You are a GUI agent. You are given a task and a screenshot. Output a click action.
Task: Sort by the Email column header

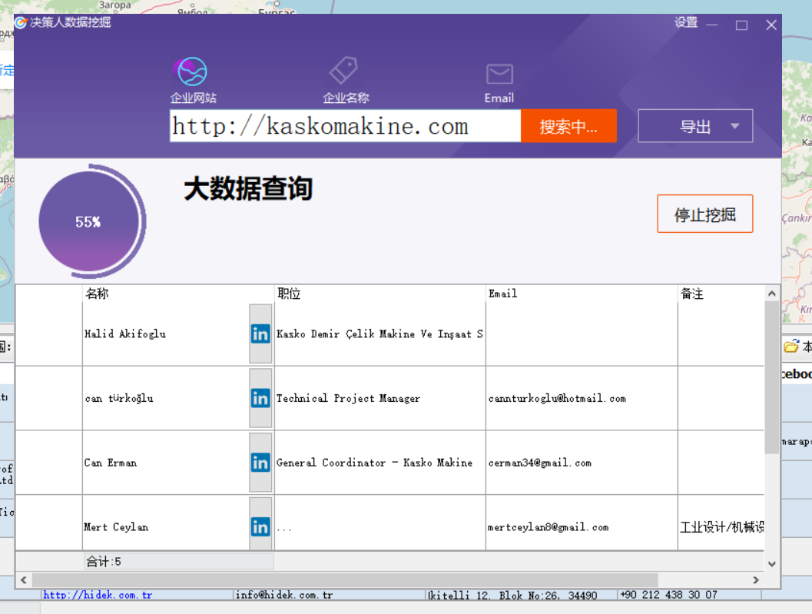582,294
